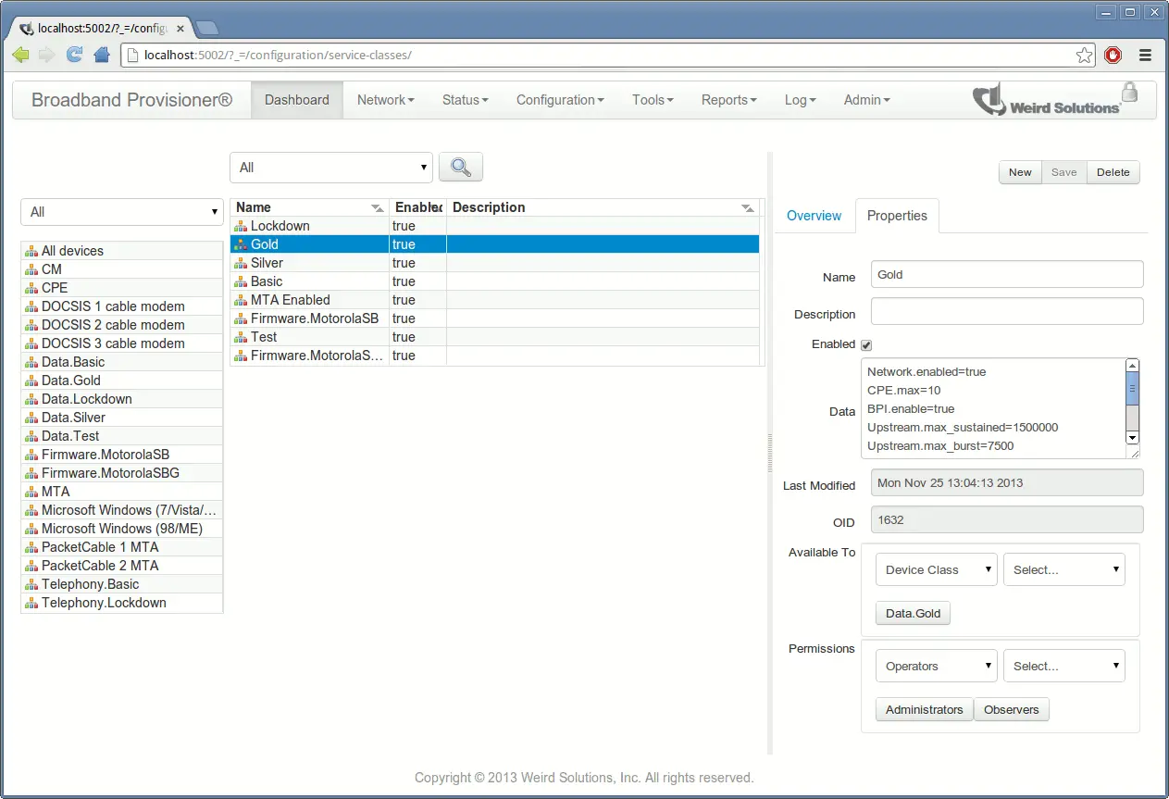Screen dimensions: 1169x799
Task: Uncheck the Enabled checkbox for Gold
Action: (866, 343)
